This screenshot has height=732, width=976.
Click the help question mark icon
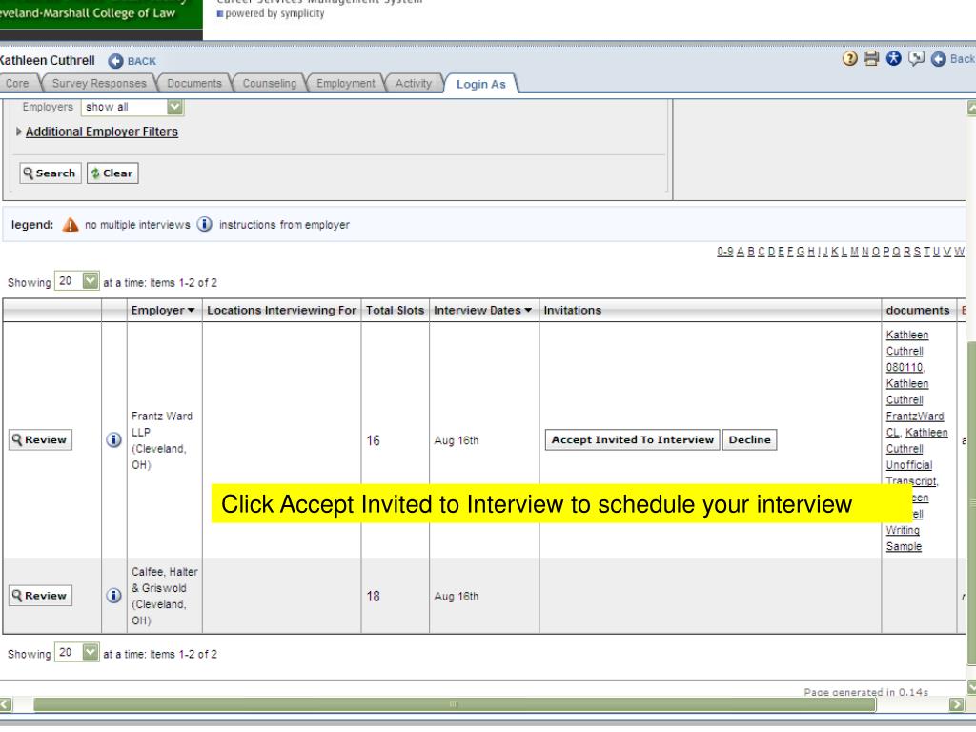click(x=849, y=58)
